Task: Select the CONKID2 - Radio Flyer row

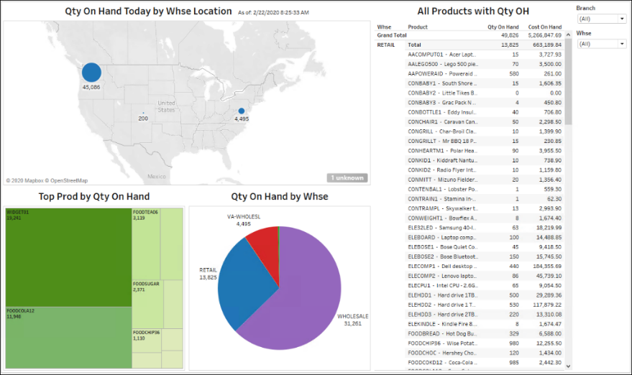Action: pyautogui.click(x=485, y=170)
